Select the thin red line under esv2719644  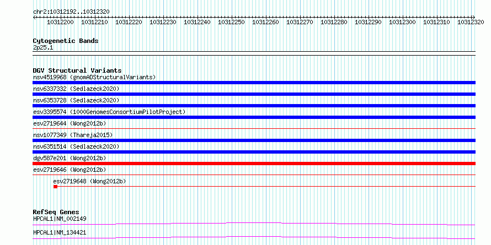254,128
